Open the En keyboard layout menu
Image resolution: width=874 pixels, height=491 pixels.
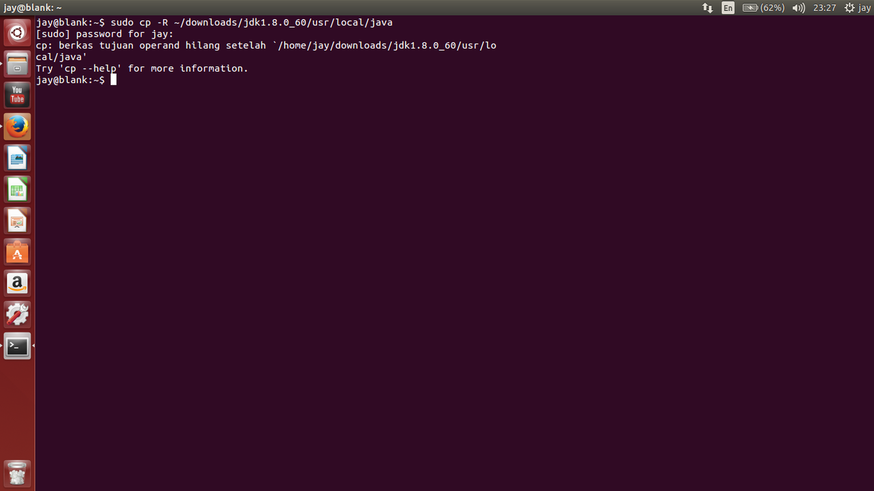click(x=728, y=8)
